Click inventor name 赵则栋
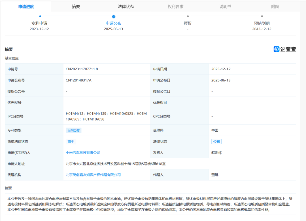 click(216, 153)
